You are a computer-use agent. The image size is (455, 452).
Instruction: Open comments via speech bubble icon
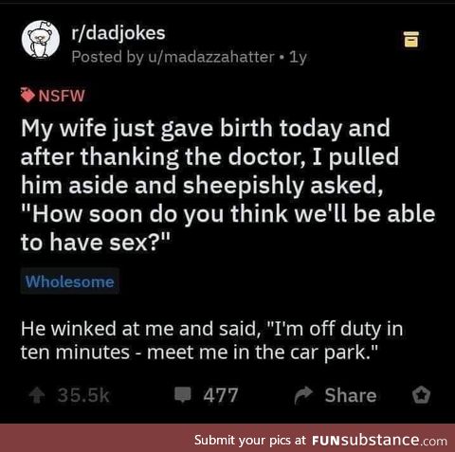point(183,395)
